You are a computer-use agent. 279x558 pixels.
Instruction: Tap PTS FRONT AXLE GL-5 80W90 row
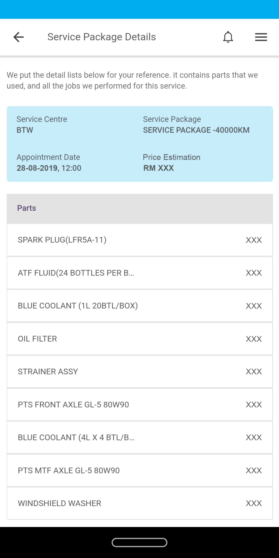tap(139, 405)
